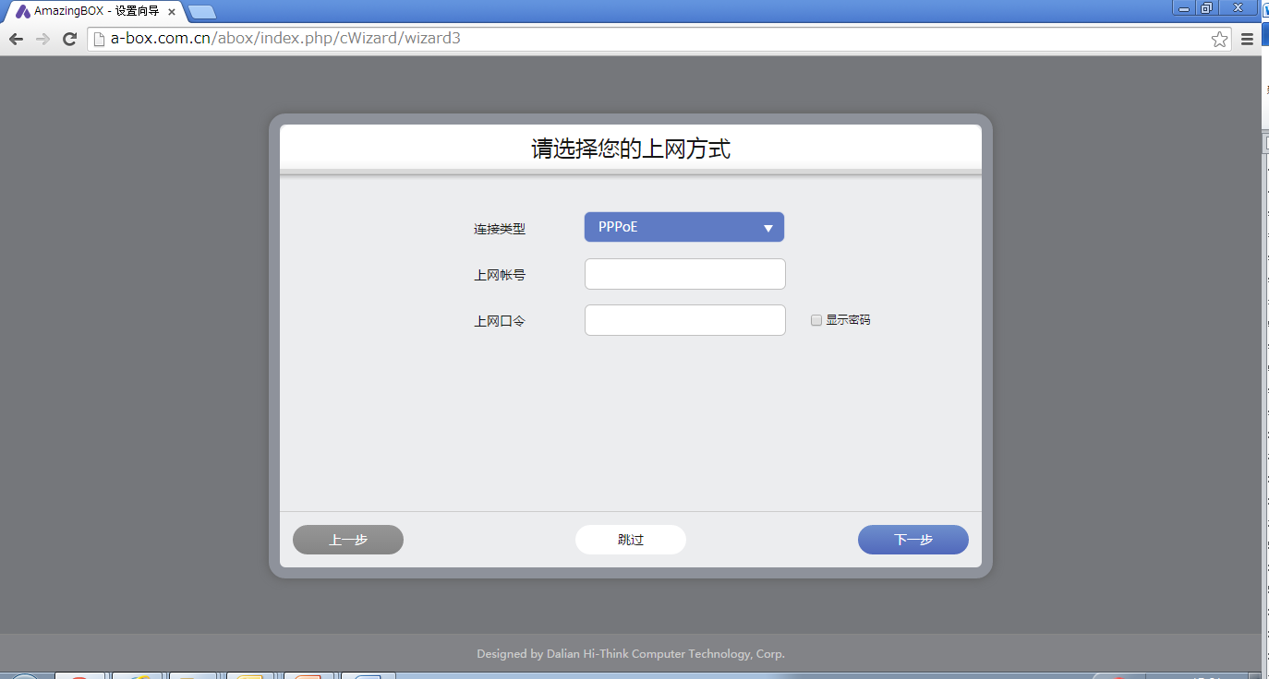Reload the current page
Viewport: 1269px width, 679px height.
[x=69, y=39]
